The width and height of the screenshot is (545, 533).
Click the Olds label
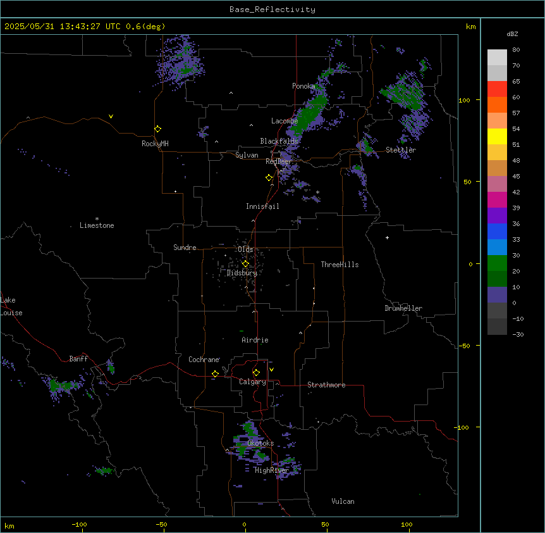point(245,249)
